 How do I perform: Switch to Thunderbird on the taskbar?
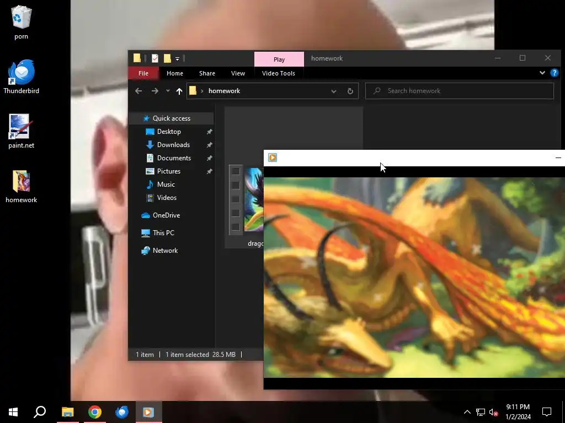tap(122, 412)
